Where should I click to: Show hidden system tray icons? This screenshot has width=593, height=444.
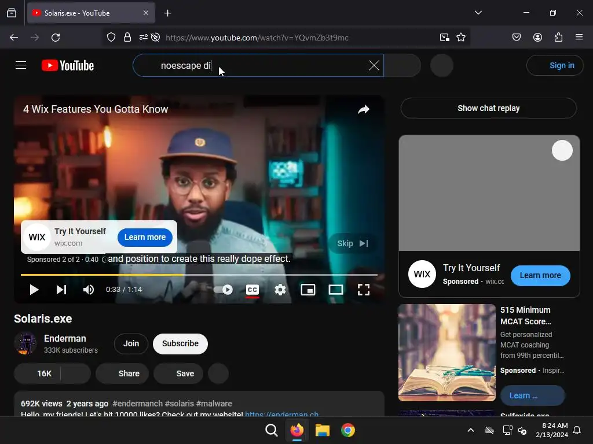471,430
